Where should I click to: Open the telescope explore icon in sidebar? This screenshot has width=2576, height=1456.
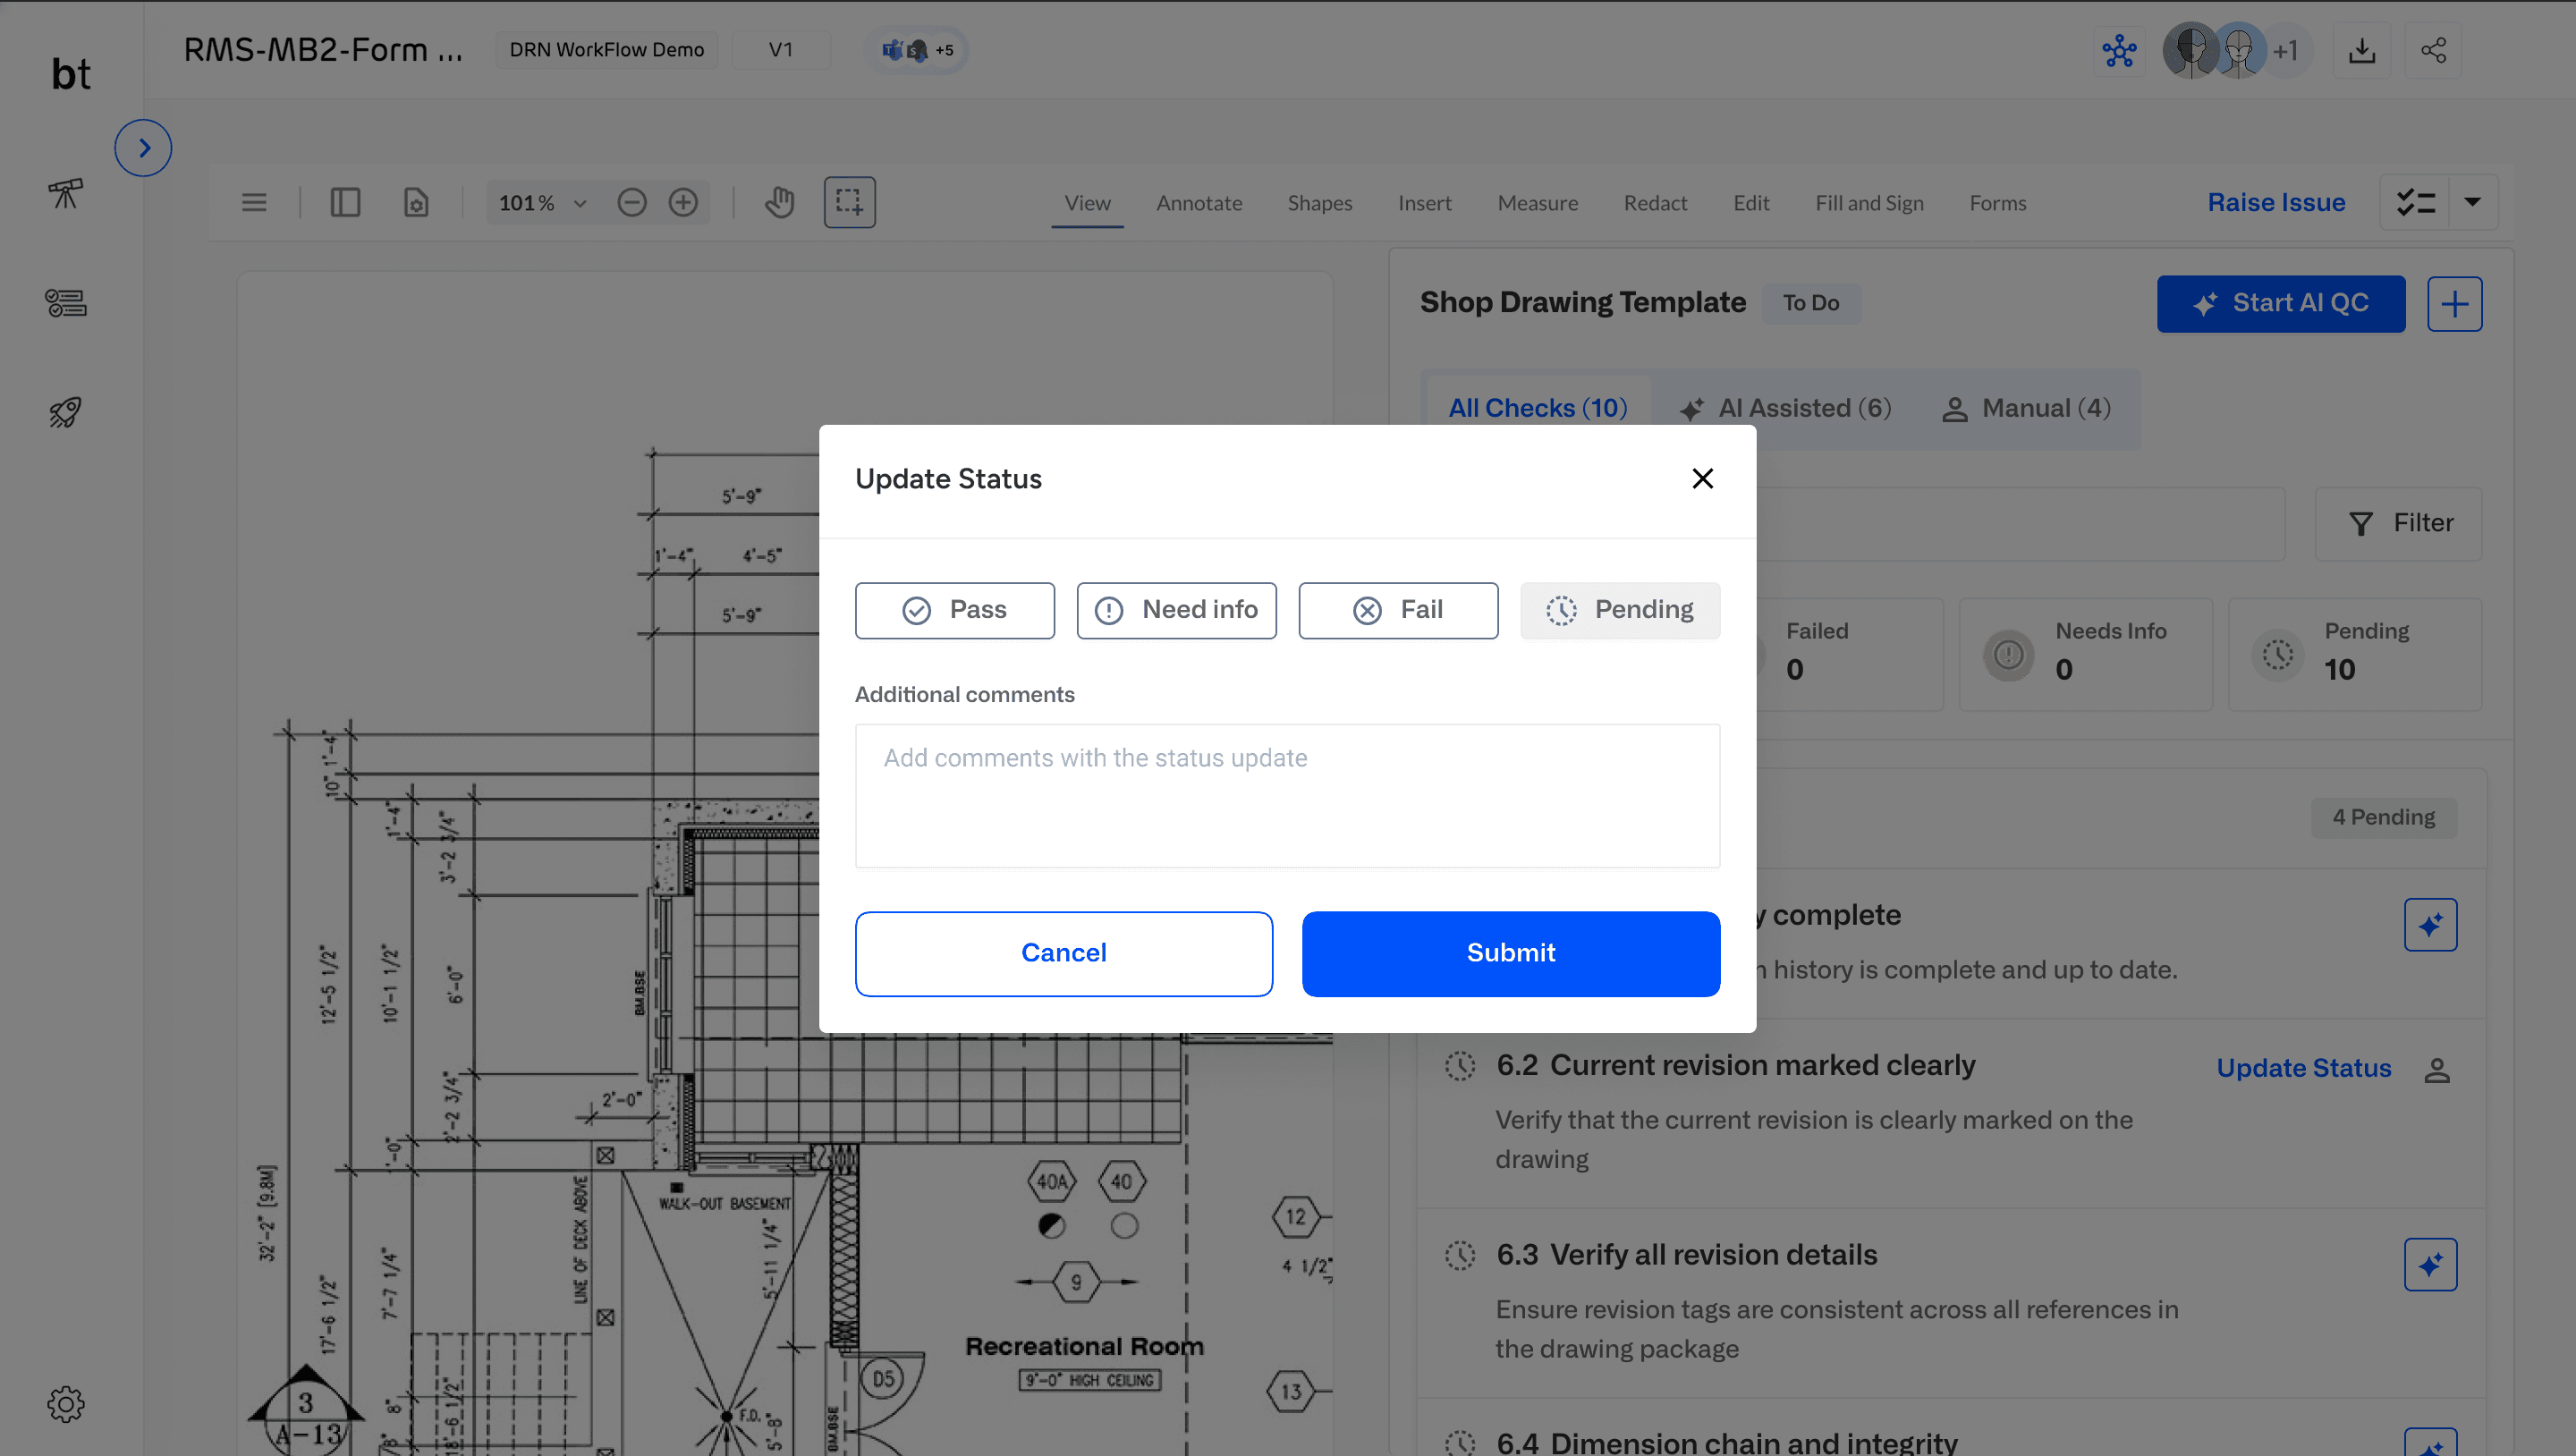pyautogui.click(x=66, y=193)
